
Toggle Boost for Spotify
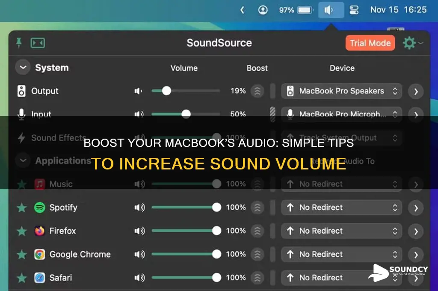tap(257, 208)
